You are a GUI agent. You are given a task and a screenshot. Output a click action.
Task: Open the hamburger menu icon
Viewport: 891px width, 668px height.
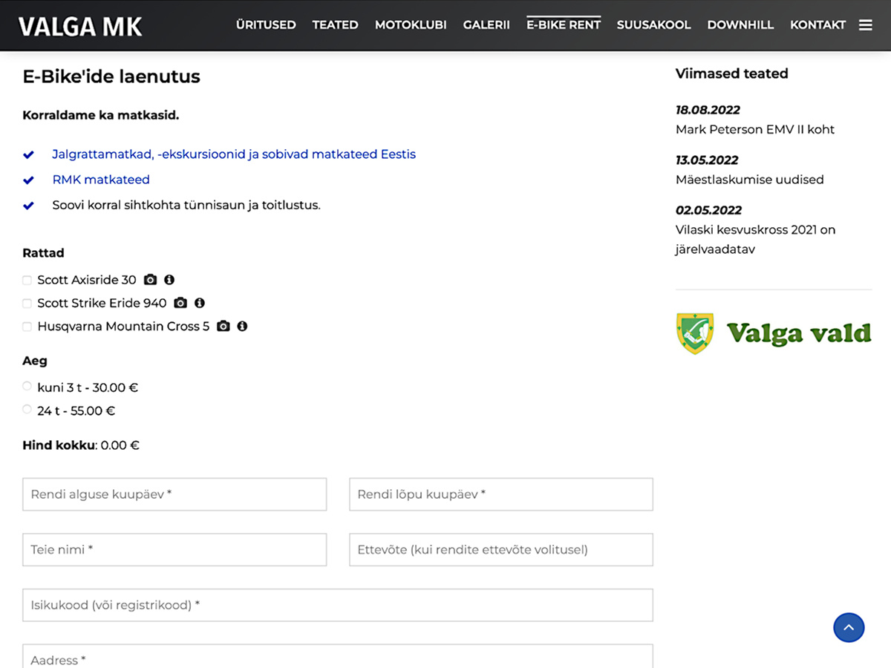(x=866, y=25)
